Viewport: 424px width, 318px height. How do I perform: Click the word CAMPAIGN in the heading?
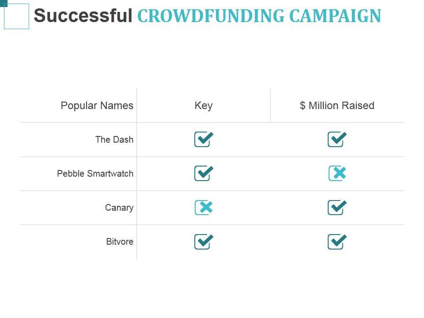click(x=335, y=16)
